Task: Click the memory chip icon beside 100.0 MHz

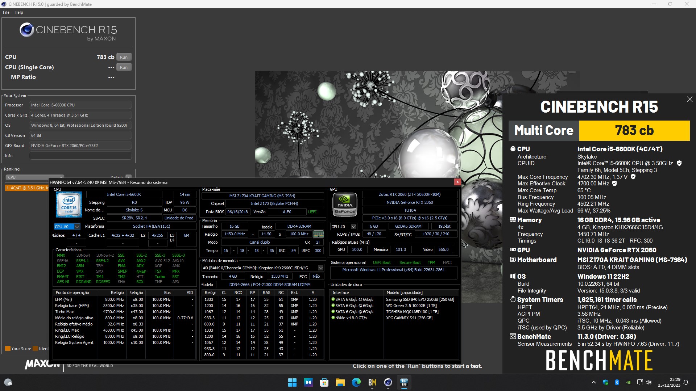Action: pyautogui.click(x=318, y=234)
